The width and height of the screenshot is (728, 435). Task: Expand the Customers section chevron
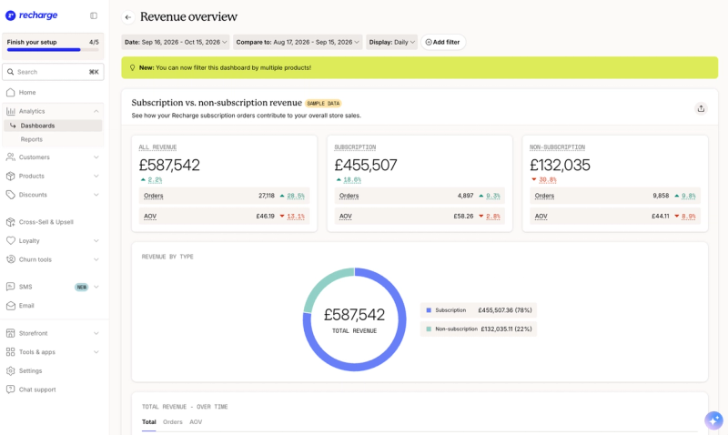click(96, 157)
